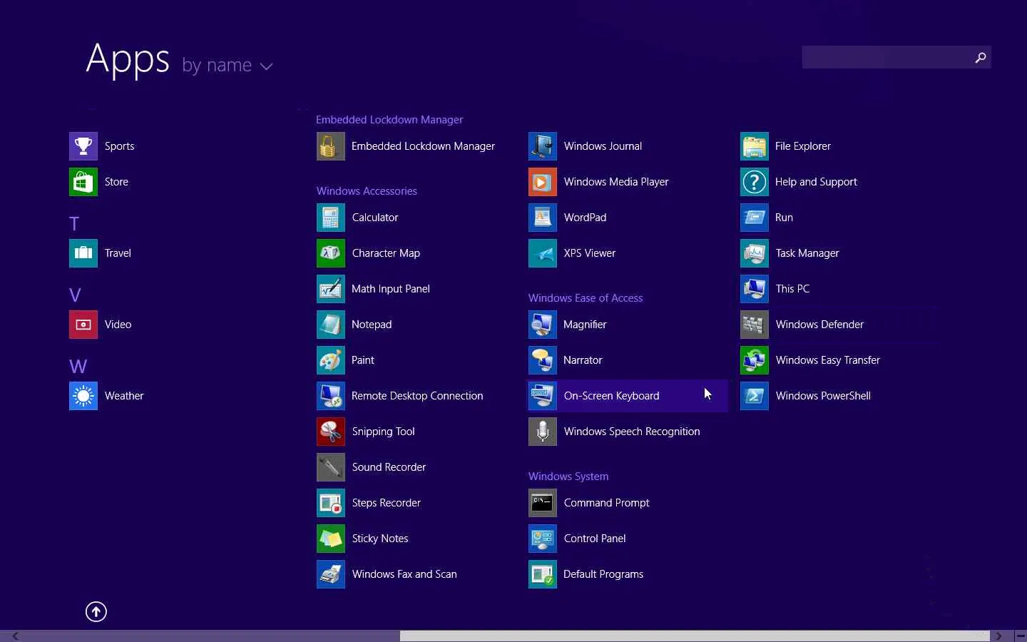Open the Steps Recorder icon

(331, 503)
